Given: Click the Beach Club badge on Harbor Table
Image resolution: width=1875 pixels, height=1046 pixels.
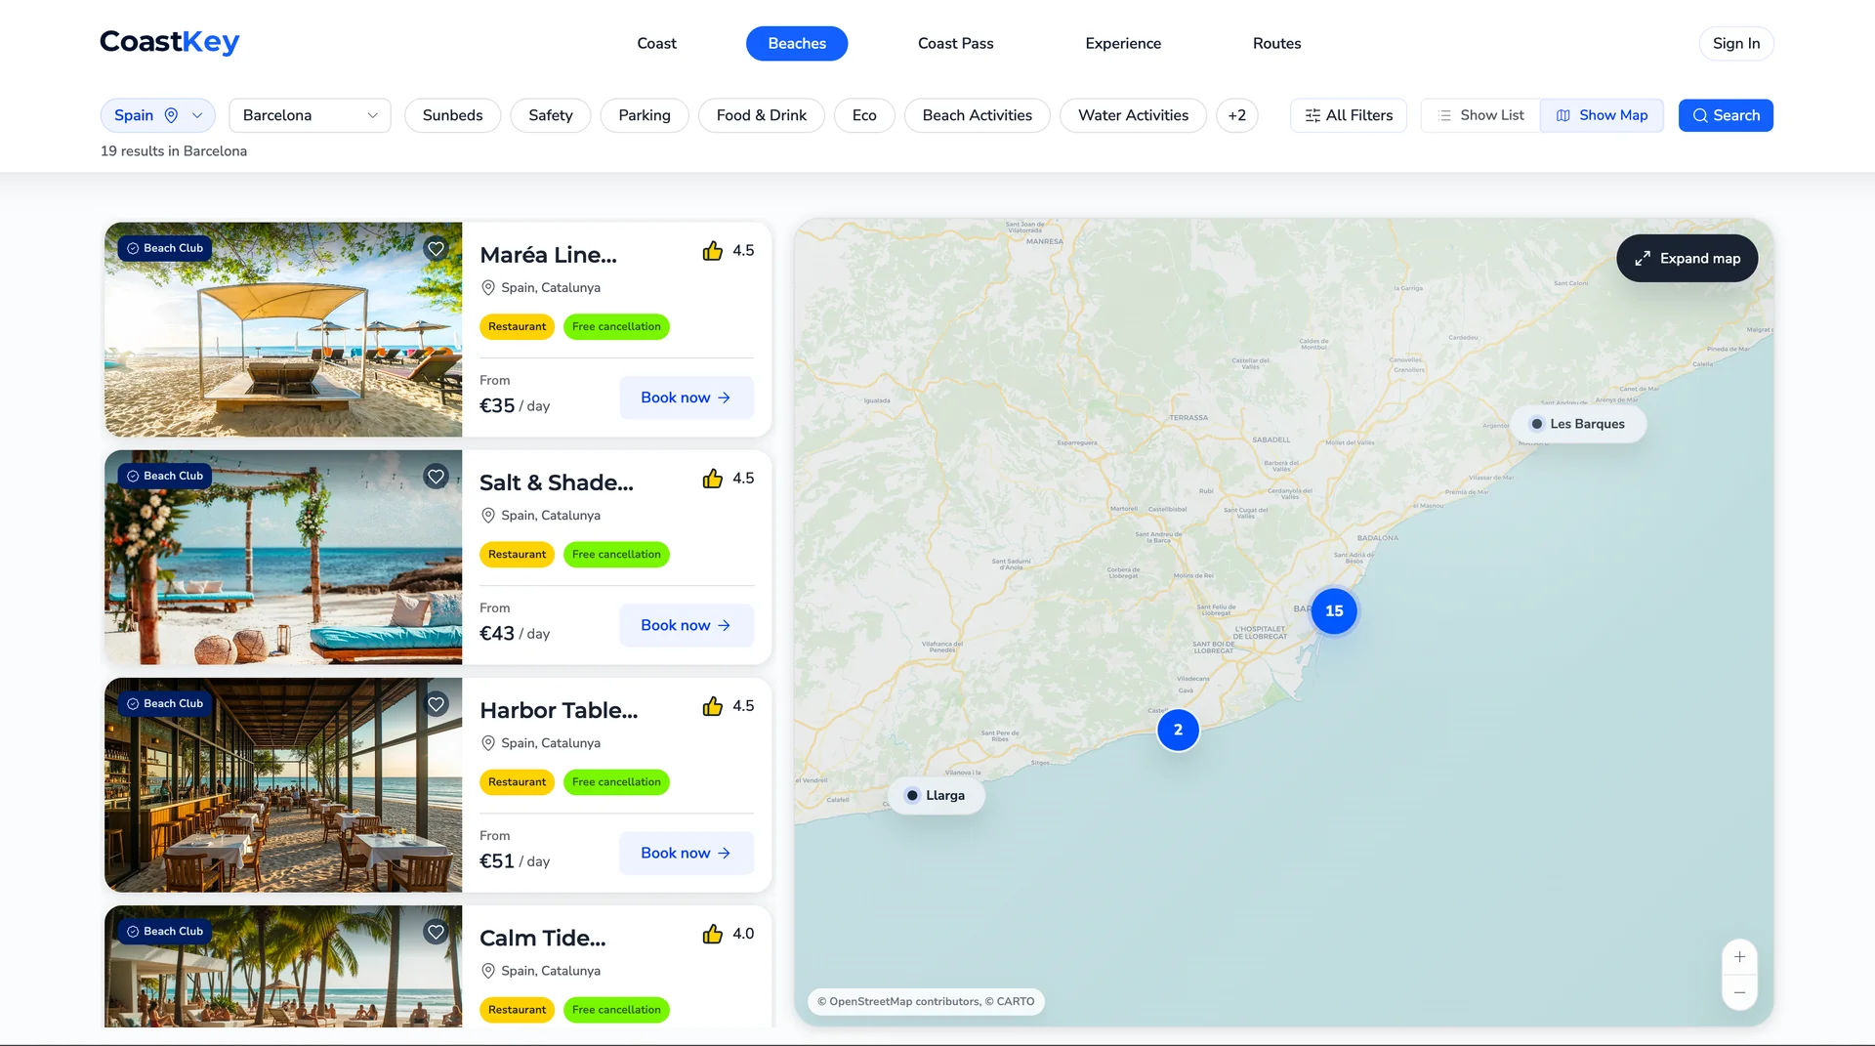Looking at the screenshot, I should (x=165, y=703).
